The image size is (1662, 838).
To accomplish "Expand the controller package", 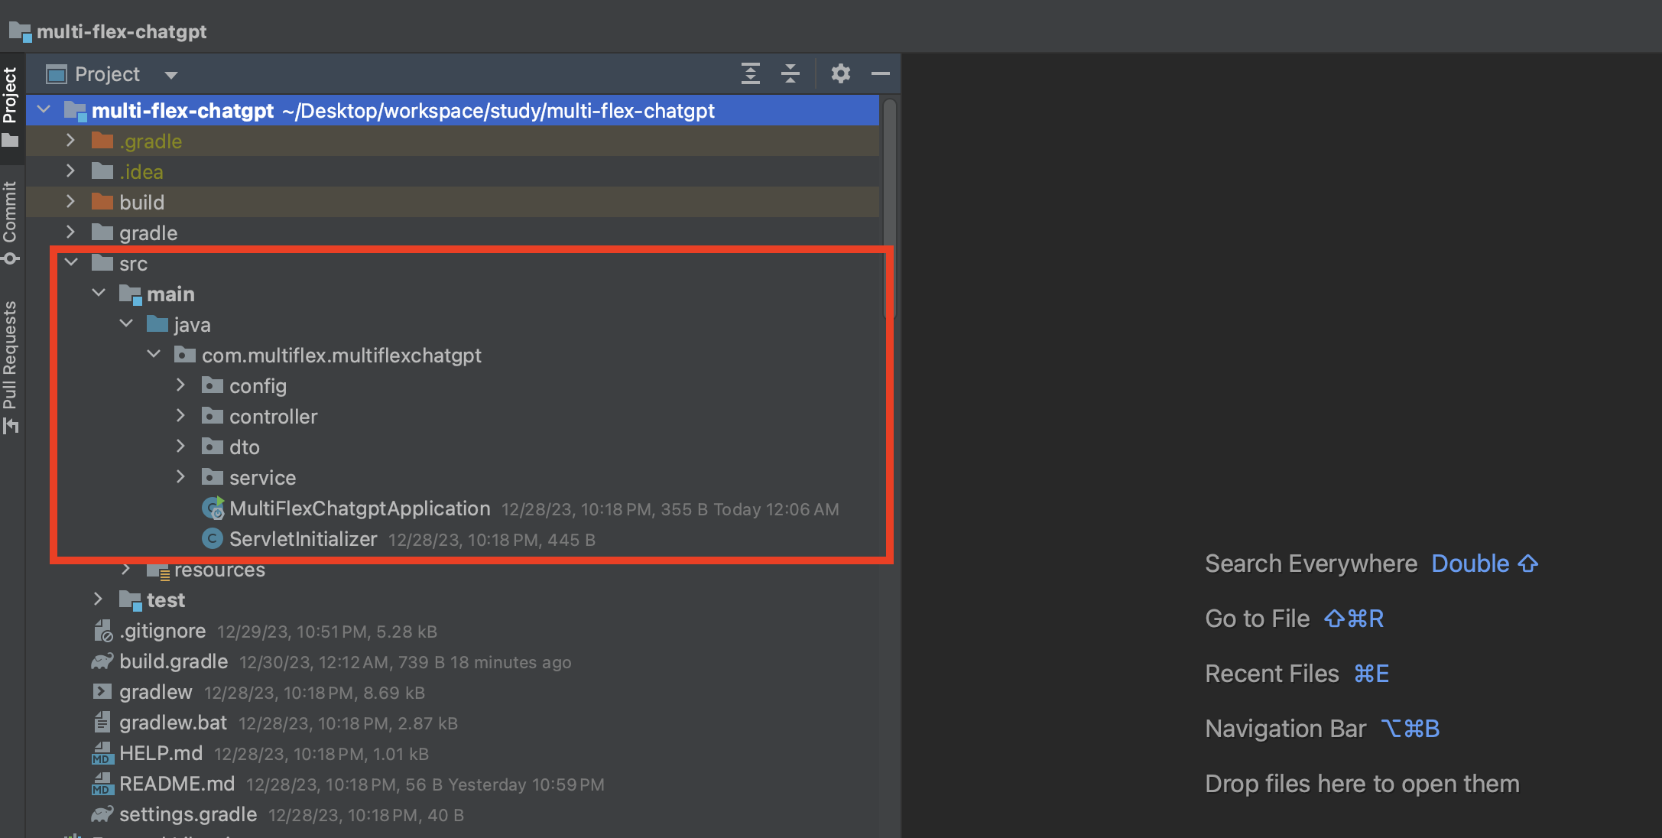I will [x=181, y=416].
